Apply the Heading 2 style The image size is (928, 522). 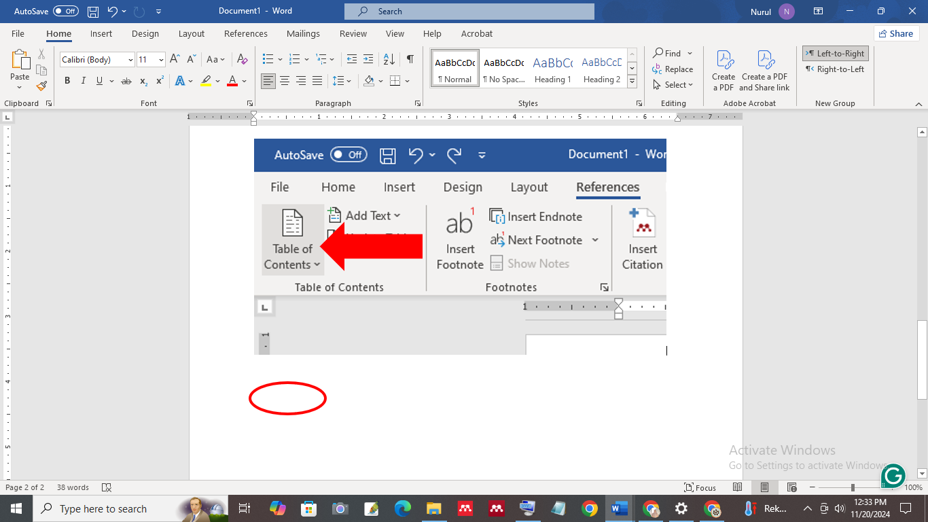[x=601, y=68]
